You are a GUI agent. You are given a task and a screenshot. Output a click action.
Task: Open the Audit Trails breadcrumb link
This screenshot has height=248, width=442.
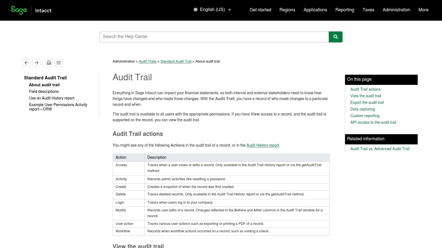pyautogui.click(x=148, y=61)
